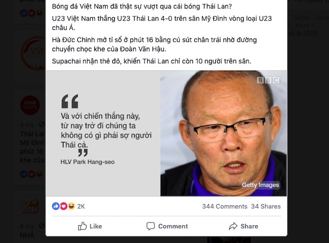Screen dimensions: 329x243
Task: Click the Like thumbs-up icon
Action: (x=82, y=226)
